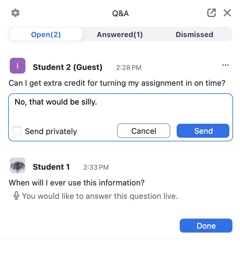The width and height of the screenshot is (240, 256).
Task: Click the Send privately label
Action: point(51,131)
